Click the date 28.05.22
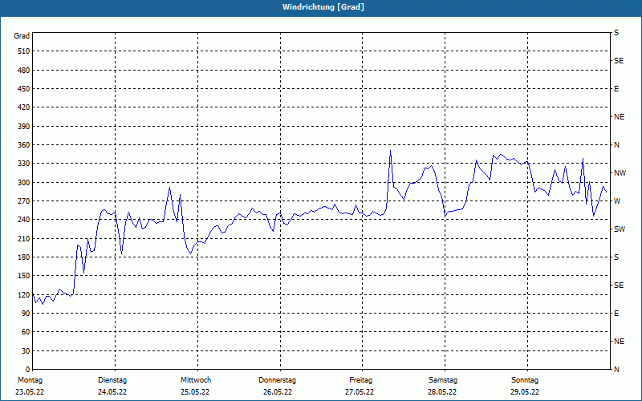Image resolution: width=642 pixels, height=401 pixels. coord(442,392)
